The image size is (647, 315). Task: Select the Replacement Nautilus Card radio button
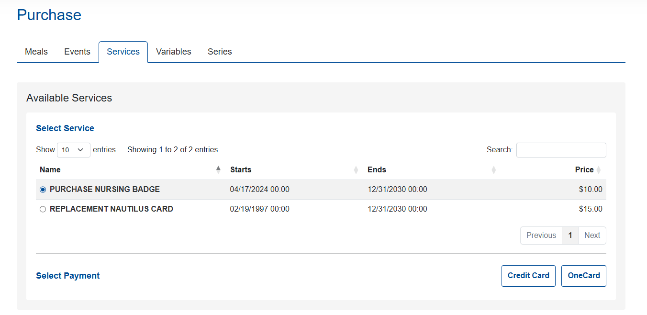point(43,209)
